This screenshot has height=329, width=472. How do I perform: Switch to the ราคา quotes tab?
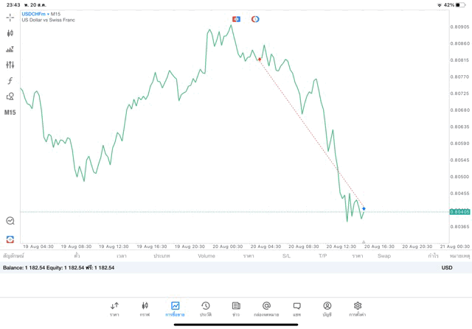coord(114,308)
